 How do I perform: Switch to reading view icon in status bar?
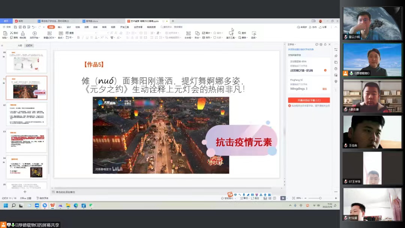click(274, 198)
